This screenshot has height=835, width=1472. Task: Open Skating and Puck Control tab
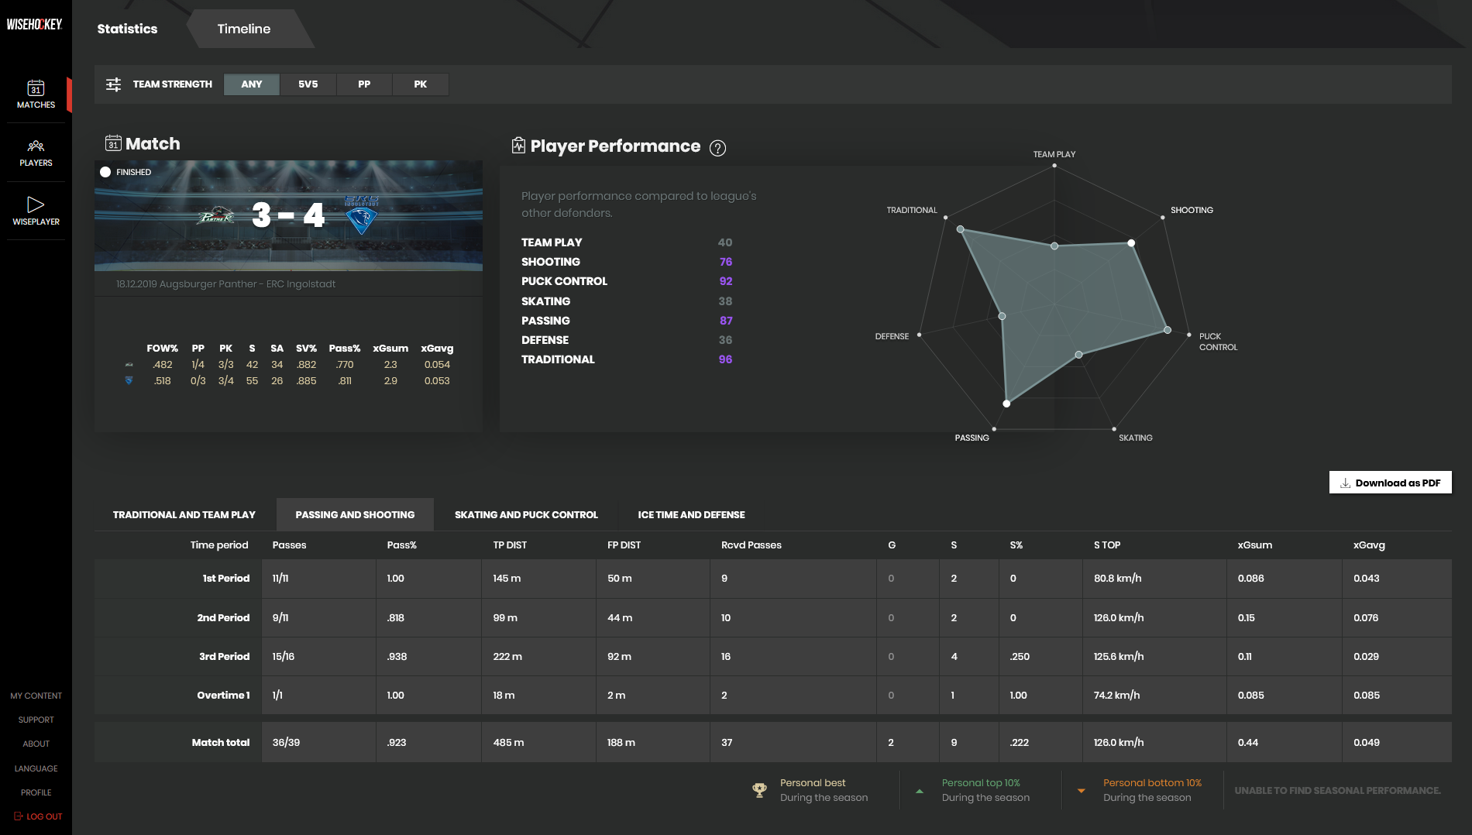pyautogui.click(x=526, y=514)
